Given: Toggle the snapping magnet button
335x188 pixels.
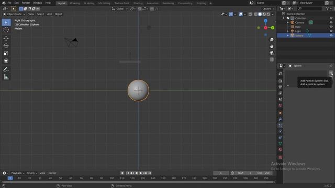Looking at the screenshot, I should tap(140, 9).
